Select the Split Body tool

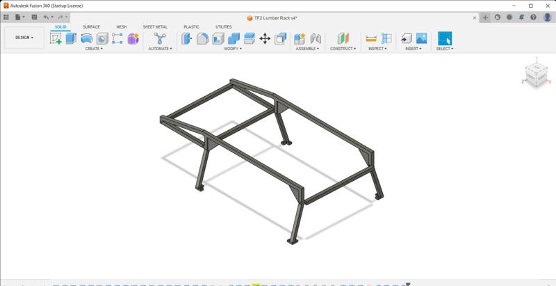[250, 38]
